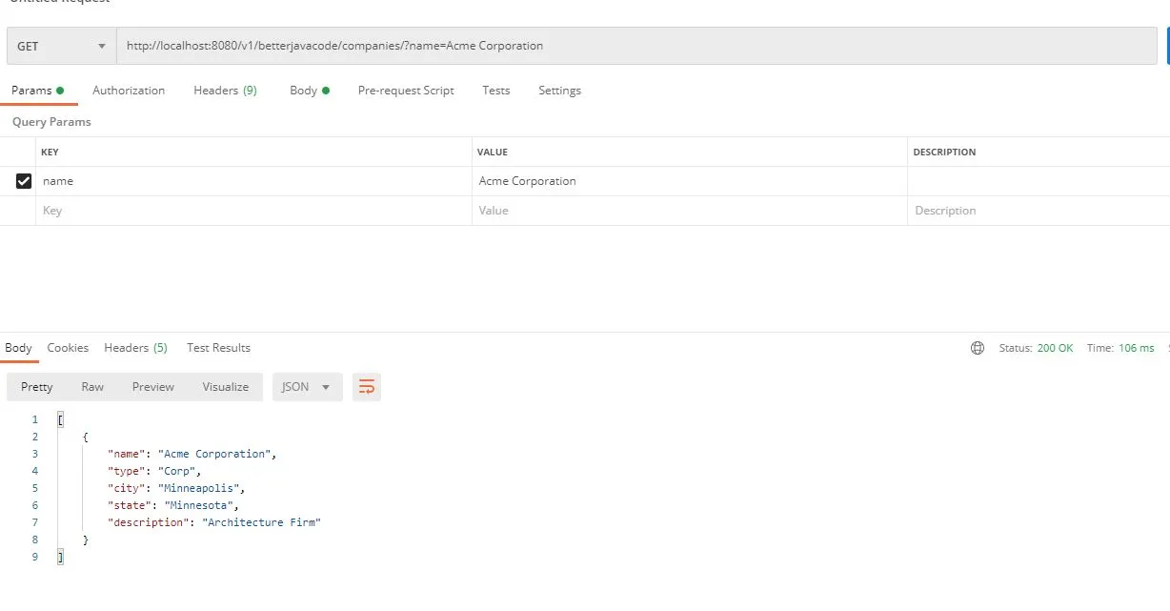This screenshot has width=1170, height=611.
Task: Open the Pre-request Script tab
Action: click(x=406, y=91)
